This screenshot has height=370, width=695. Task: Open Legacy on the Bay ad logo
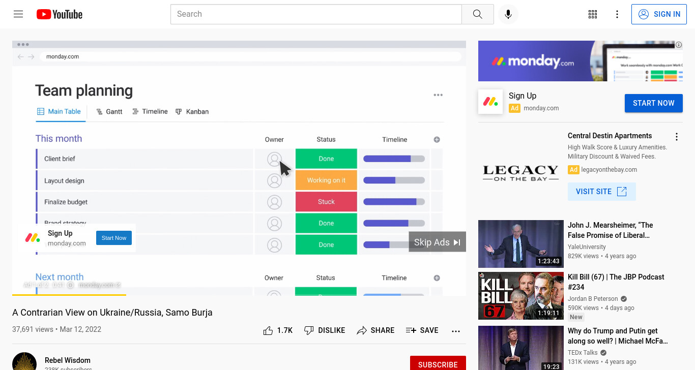[x=521, y=173]
